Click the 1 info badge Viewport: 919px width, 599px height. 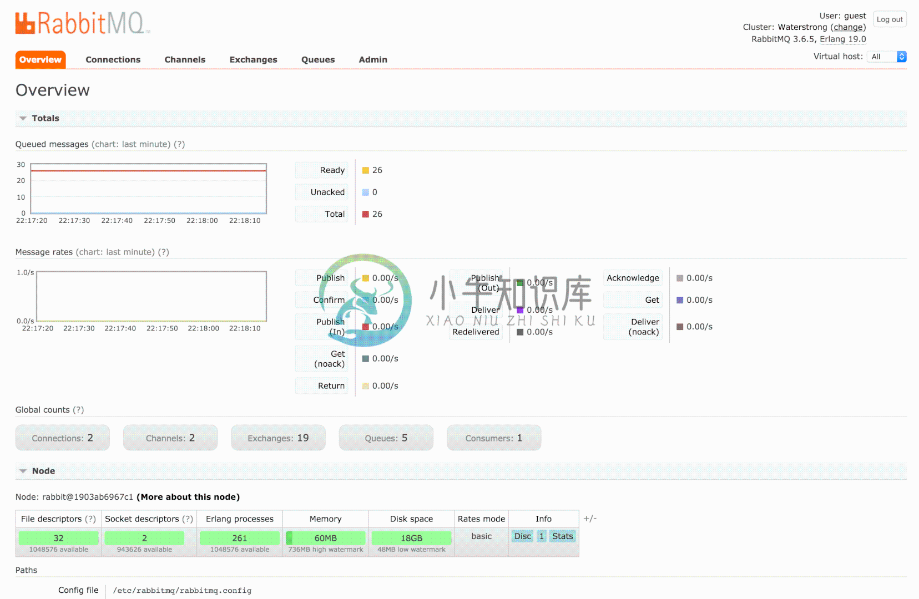tap(542, 536)
